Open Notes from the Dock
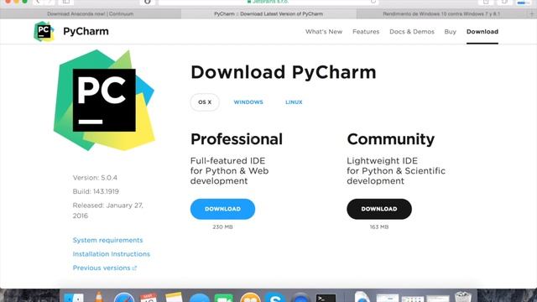537x302 pixels. [174, 297]
